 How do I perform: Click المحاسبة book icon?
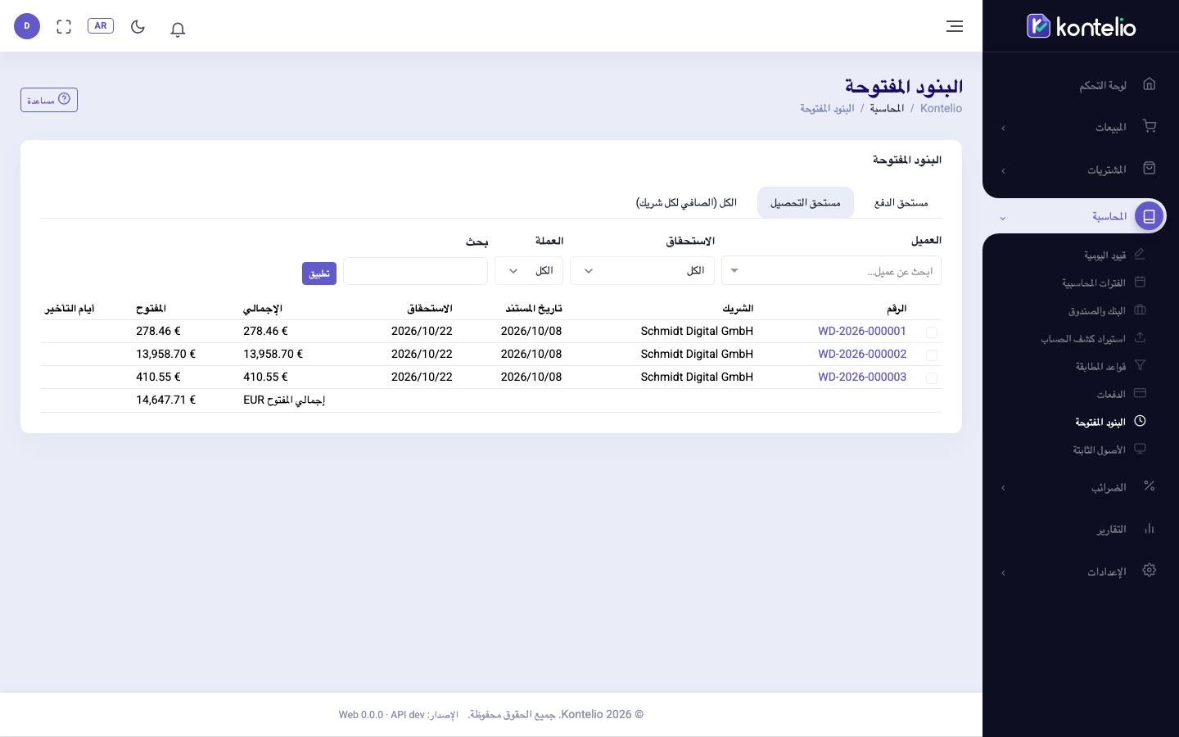[1150, 216]
